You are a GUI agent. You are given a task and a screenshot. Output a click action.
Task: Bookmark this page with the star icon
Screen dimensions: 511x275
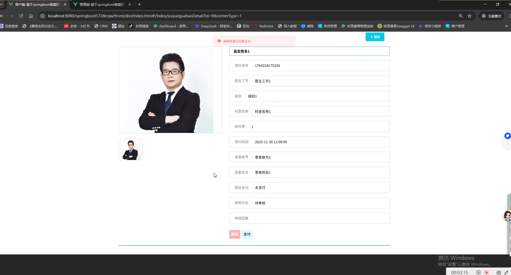tap(470, 16)
